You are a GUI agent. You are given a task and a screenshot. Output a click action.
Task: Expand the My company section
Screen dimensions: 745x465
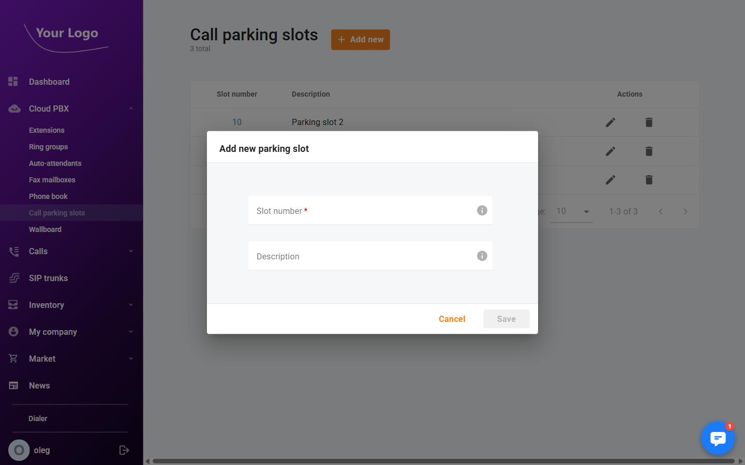[x=131, y=332]
